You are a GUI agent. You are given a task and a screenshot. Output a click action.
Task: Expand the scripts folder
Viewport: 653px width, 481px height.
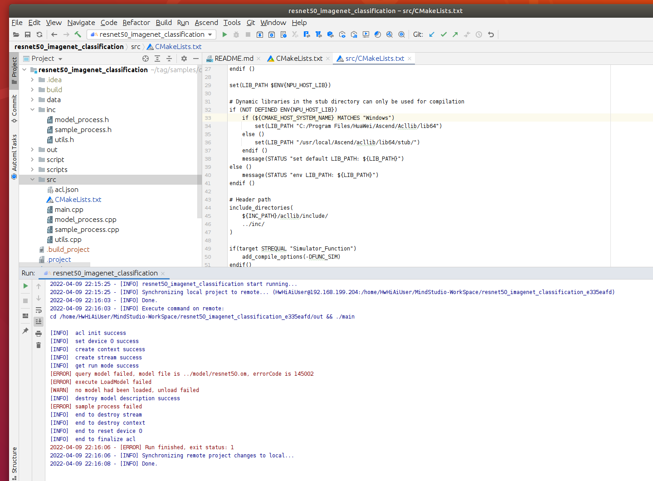click(x=33, y=170)
